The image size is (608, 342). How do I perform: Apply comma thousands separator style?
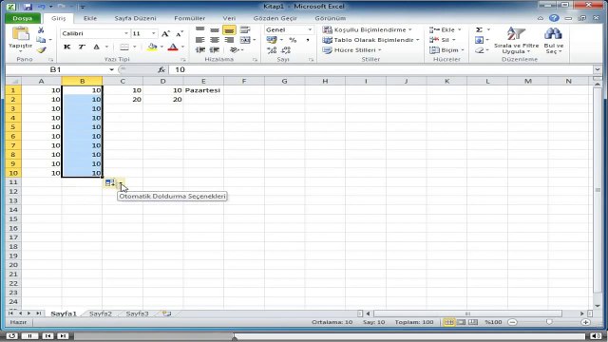[x=308, y=40]
